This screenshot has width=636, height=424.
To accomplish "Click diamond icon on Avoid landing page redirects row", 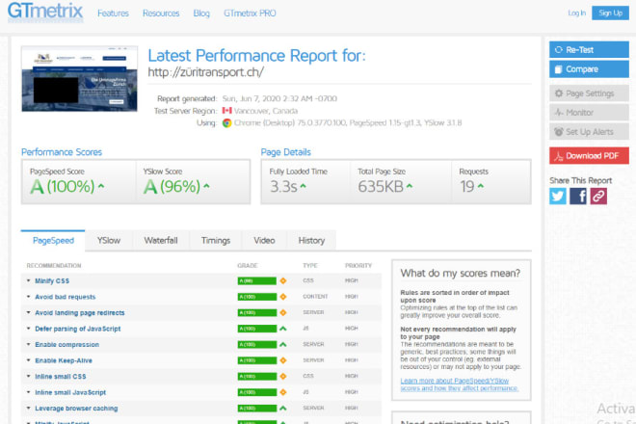I will pos(283,313).
